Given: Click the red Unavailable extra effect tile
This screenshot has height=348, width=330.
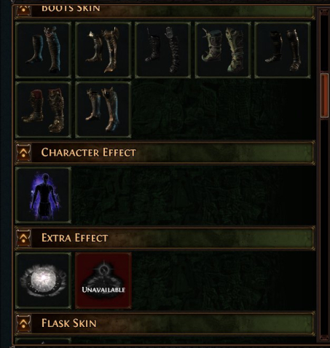Looking at the screenshot, I should pos(103,280).
